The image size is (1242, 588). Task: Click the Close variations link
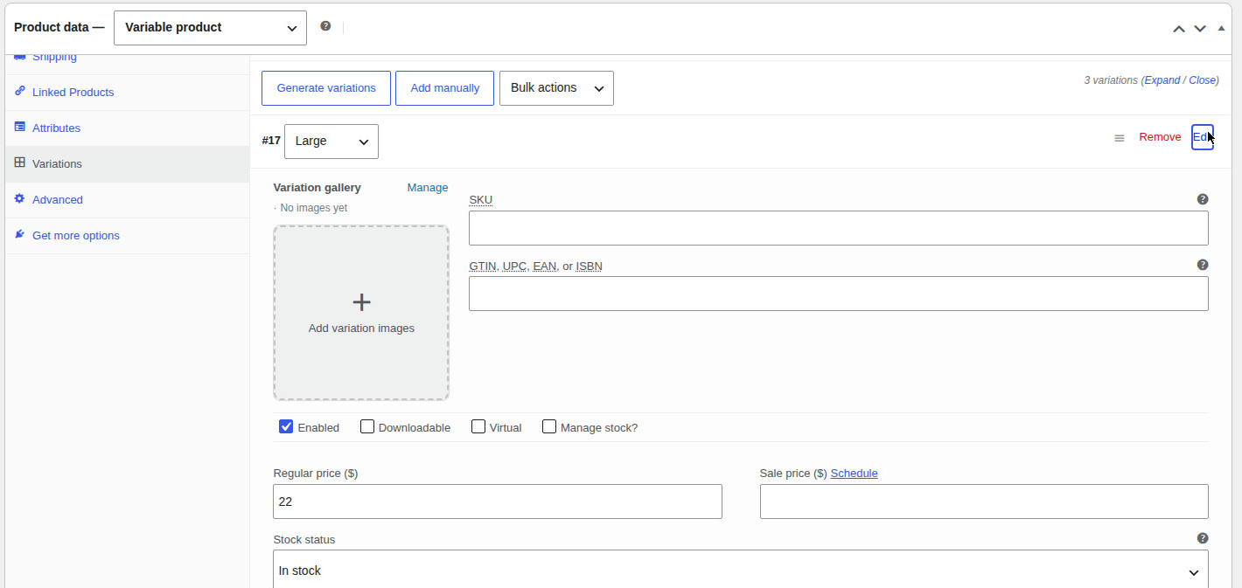[1202, 80]
